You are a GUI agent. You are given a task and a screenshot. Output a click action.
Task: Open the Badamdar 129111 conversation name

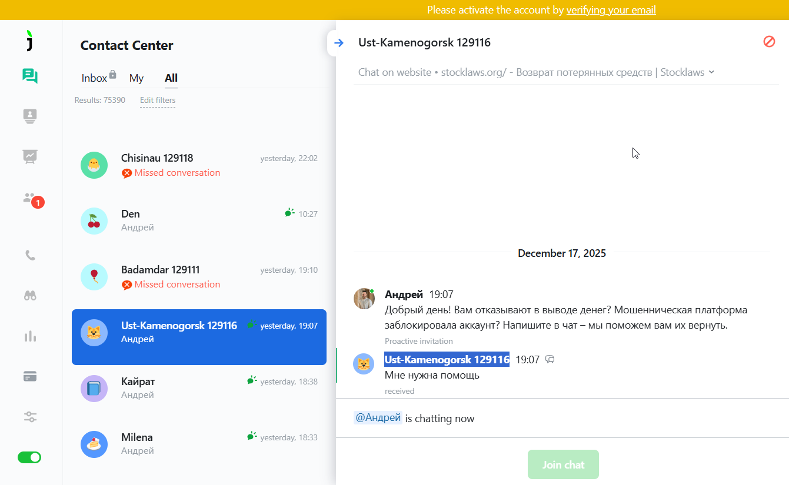pos(161,270)
